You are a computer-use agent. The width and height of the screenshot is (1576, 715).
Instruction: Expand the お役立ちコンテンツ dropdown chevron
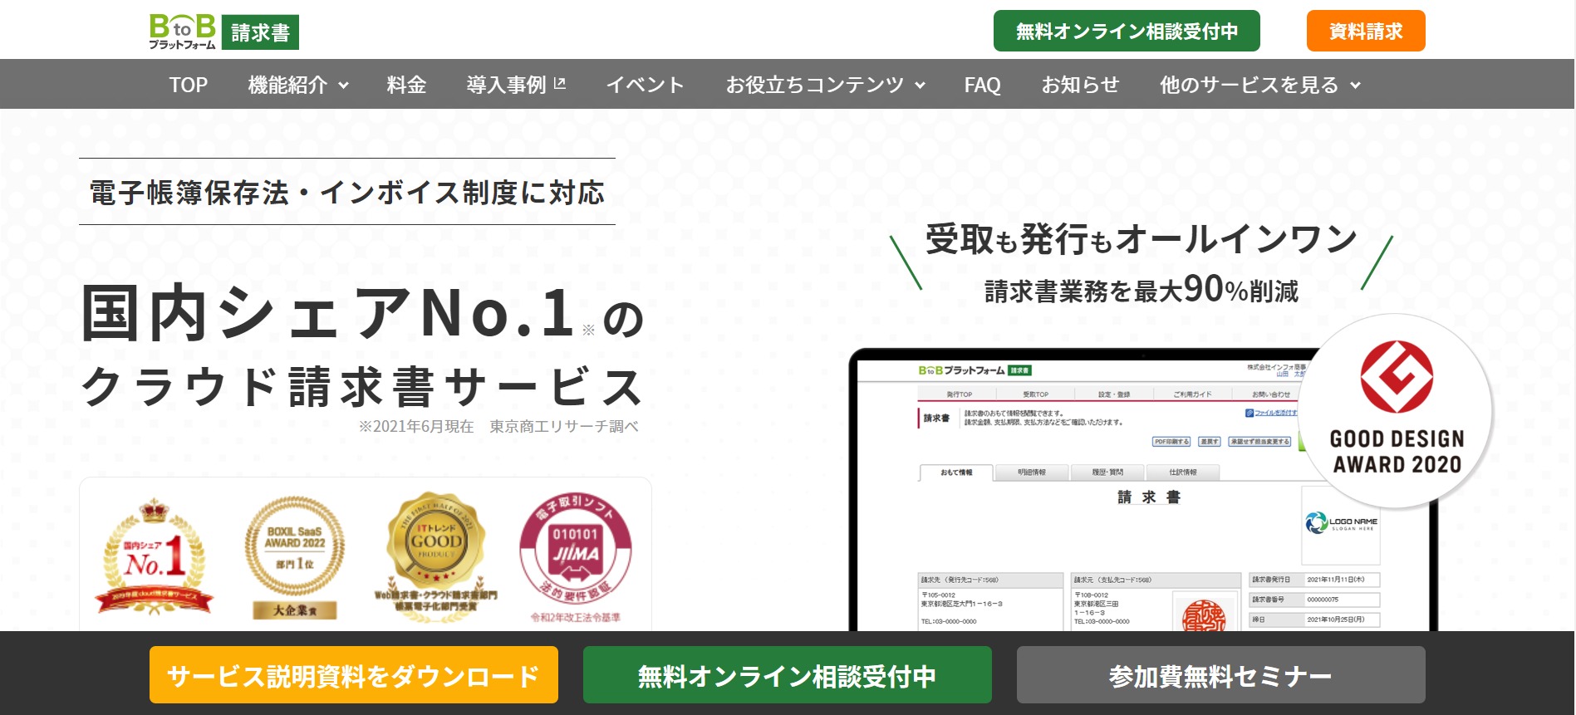point(920,86)
